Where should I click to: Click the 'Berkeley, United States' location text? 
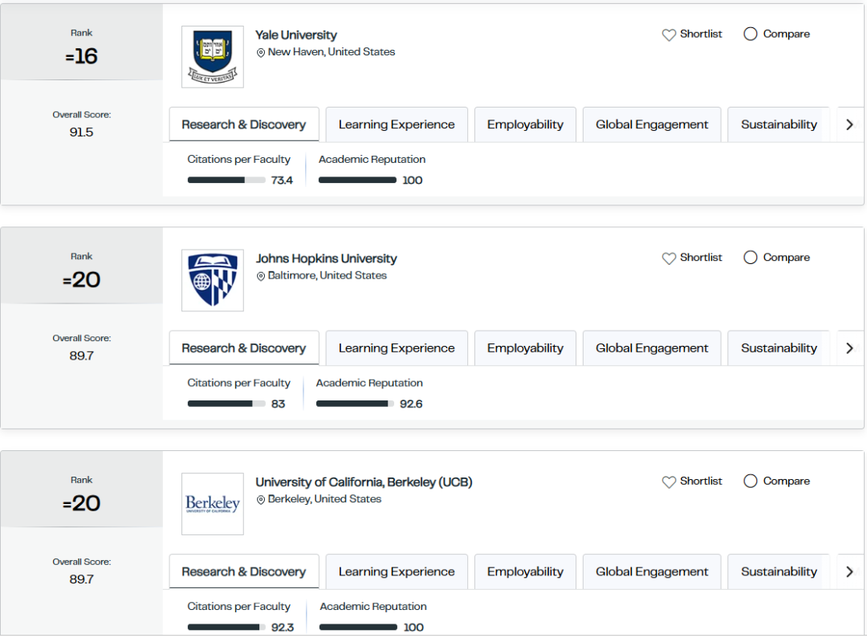(x=324, y=498)
